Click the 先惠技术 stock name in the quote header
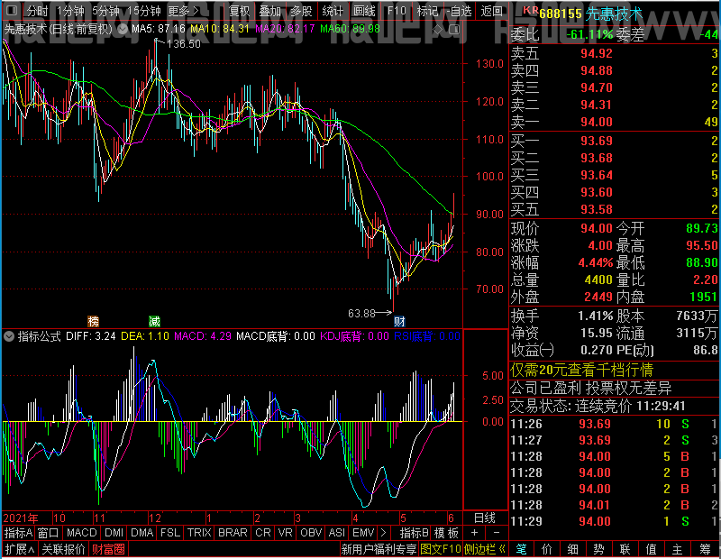Image resolution: width=721 pixels, height=559 pixels. [614, 13]
